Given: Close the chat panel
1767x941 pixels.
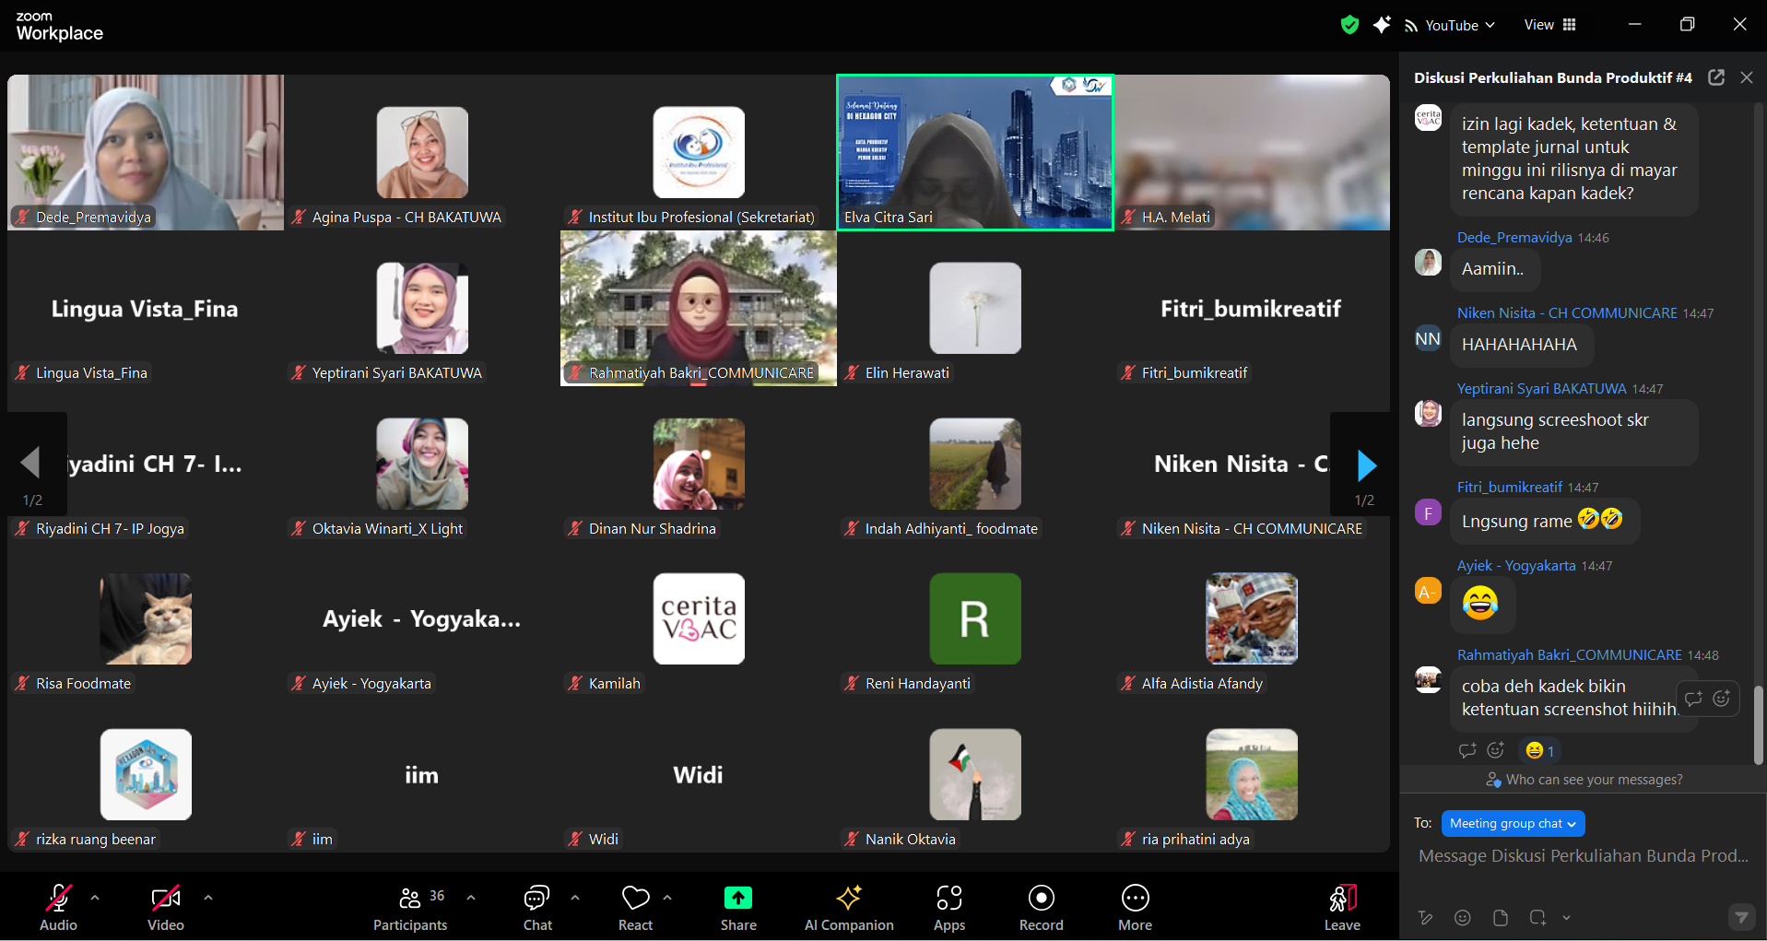Looking at the screenshot, I should pyautogui.click(x=1747, y=77).
